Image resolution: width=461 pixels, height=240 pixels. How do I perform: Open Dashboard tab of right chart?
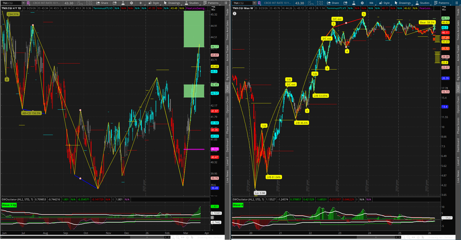[x=458, y=145]
